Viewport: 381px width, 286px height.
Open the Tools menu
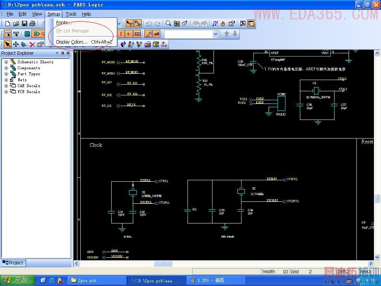[71, 14]
